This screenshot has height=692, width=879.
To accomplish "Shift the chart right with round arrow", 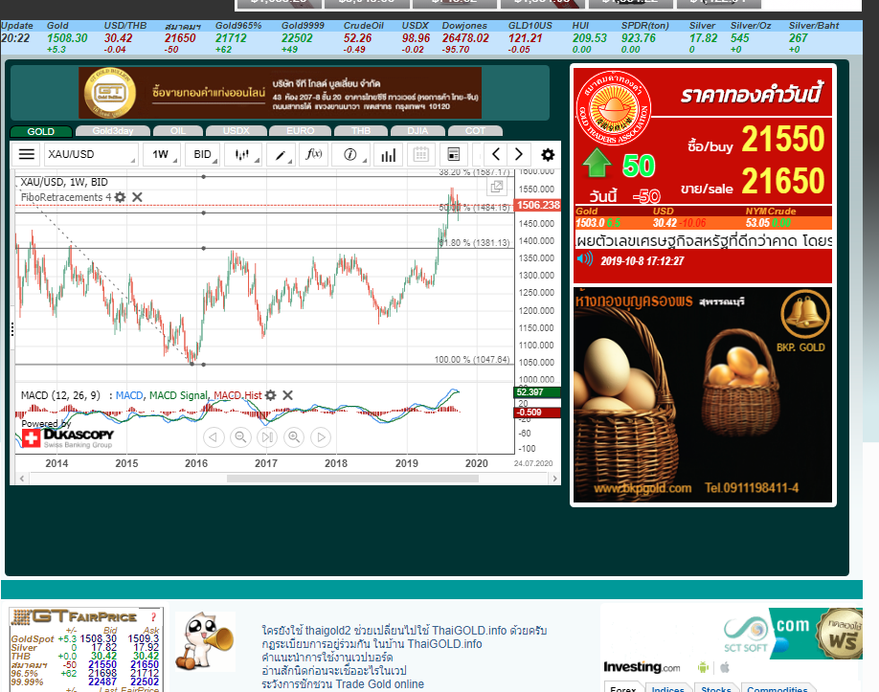I will [x=321, y=437].
